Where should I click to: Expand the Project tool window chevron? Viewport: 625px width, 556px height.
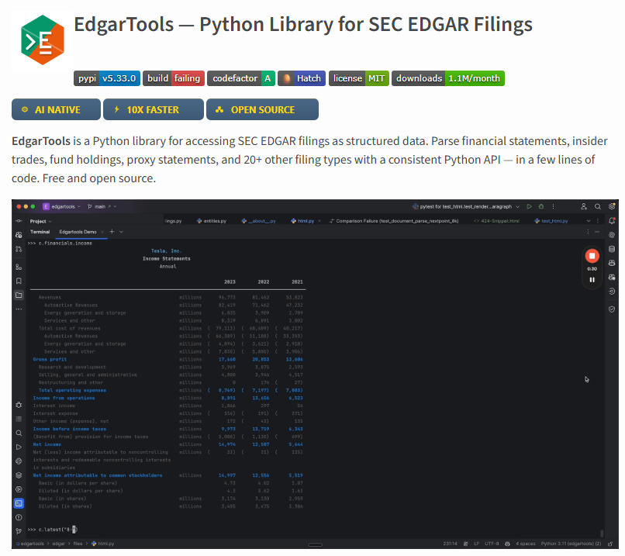pos(50,221)
